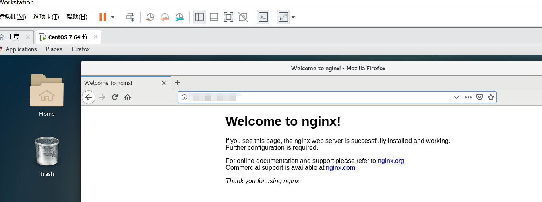Viewport: 542px width, 202px height.
Task: Close the CentOS 7 64 位 tab
Action: (x=95, y=37)
